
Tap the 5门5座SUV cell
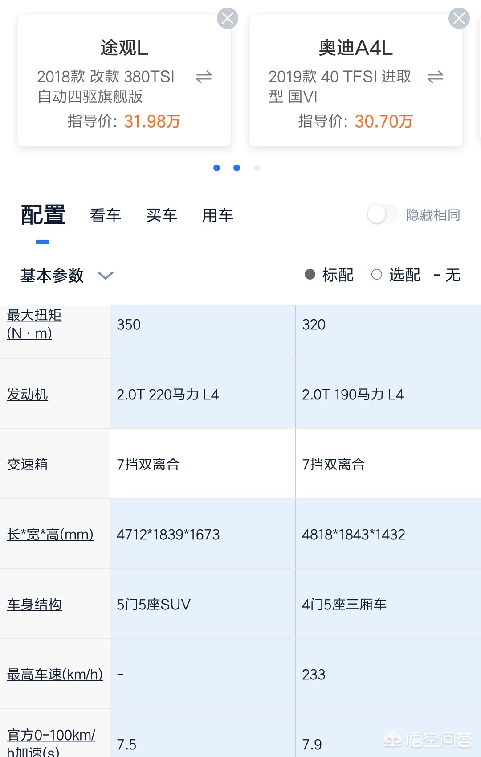tap(203, 604)
